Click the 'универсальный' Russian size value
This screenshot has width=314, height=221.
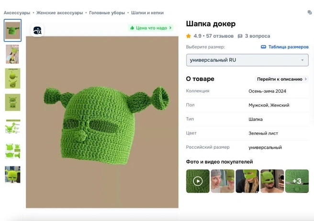pos(265,147)
